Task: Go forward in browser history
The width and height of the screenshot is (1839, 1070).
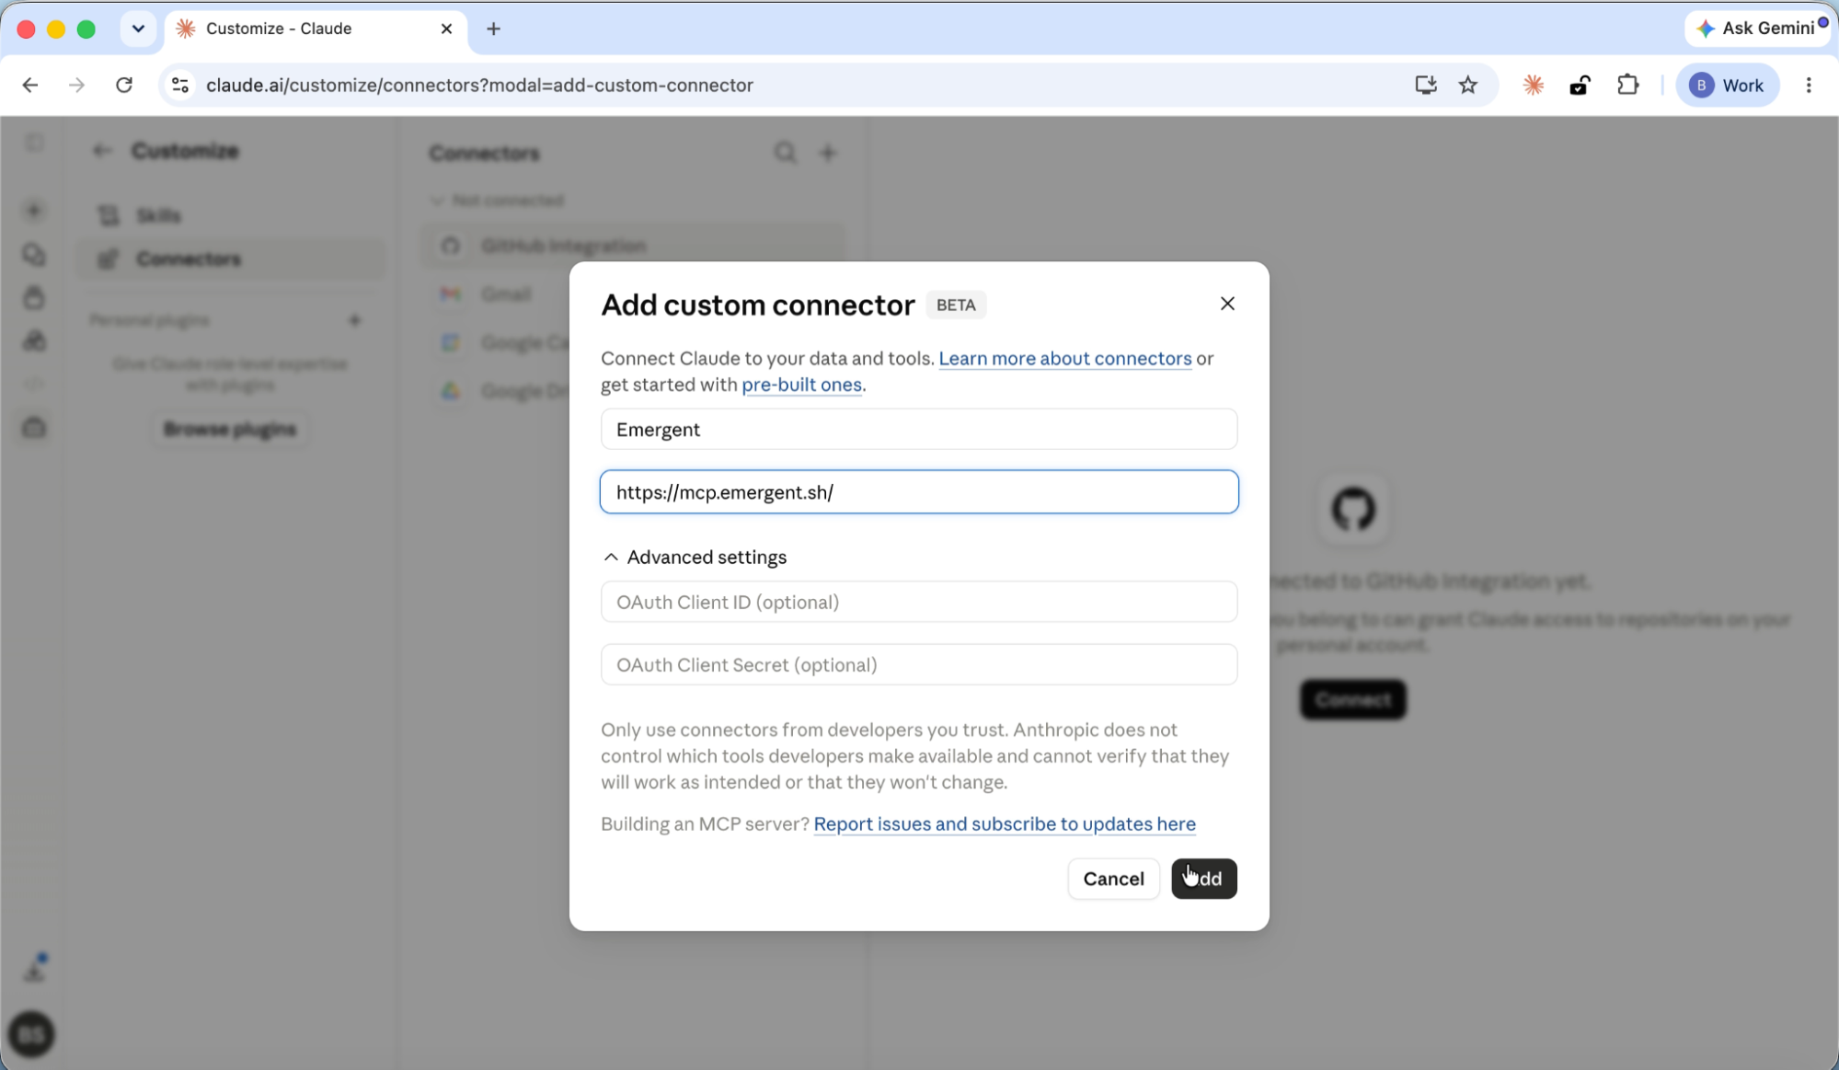Action: point(77,86)
